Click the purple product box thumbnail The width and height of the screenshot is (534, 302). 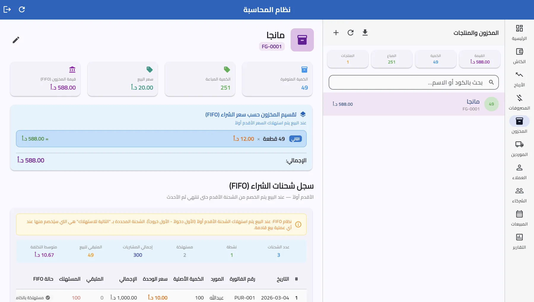(302, 40)
